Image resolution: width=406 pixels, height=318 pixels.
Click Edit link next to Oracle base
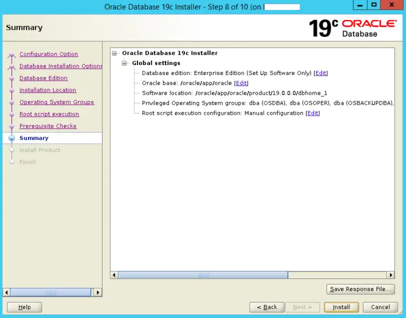pos(241,83)
